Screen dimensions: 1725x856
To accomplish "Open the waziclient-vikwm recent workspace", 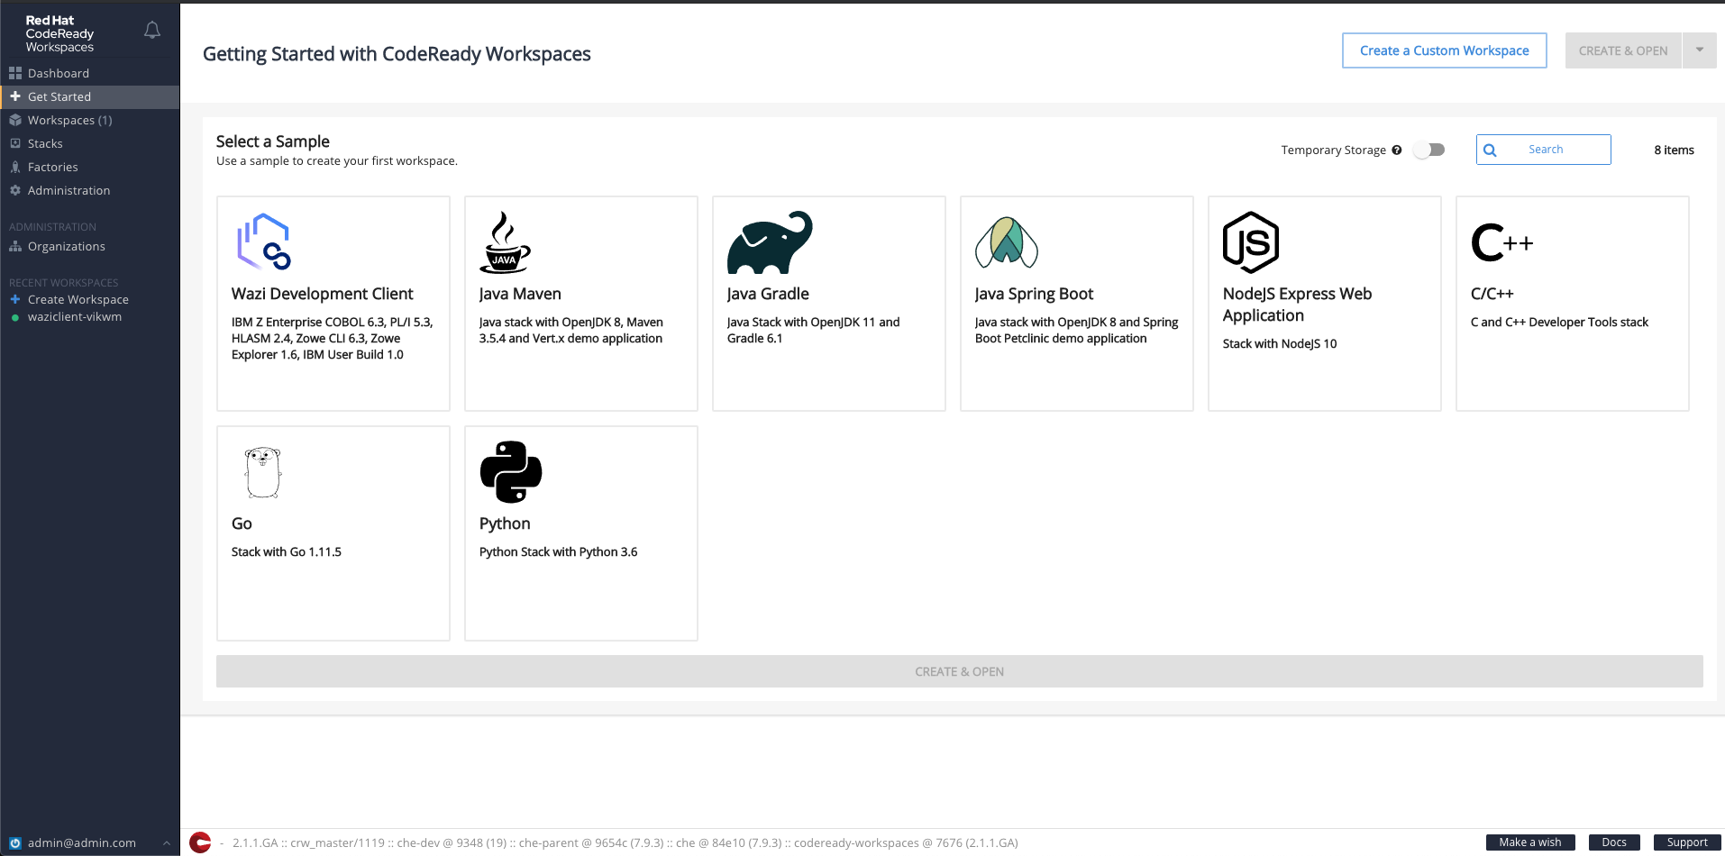I will (x=75, y=317).
